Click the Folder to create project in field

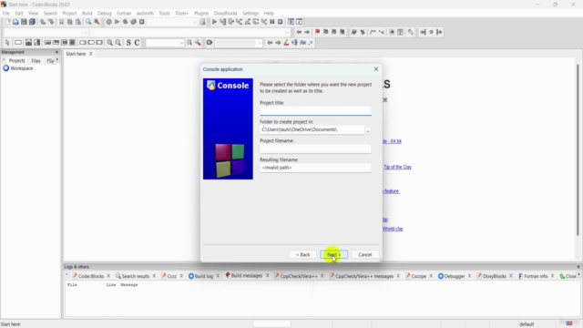point(312,129)
